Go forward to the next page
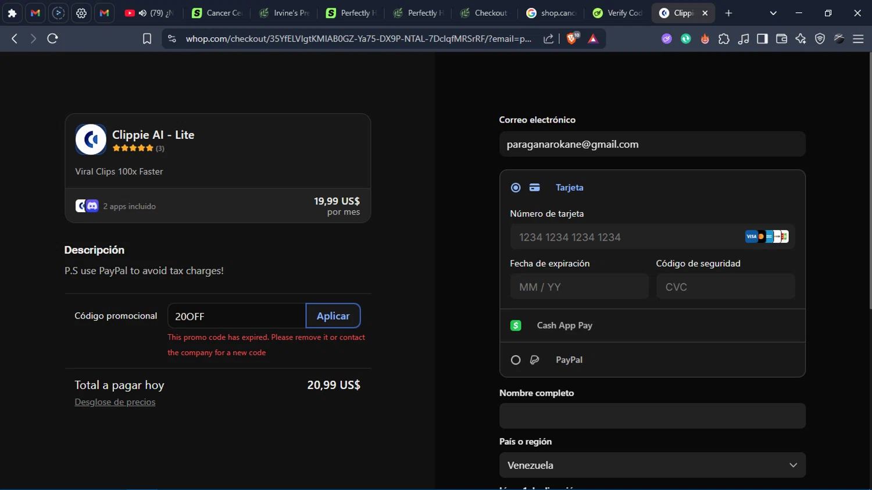This screenshot has height=490, width=872. 33,38
